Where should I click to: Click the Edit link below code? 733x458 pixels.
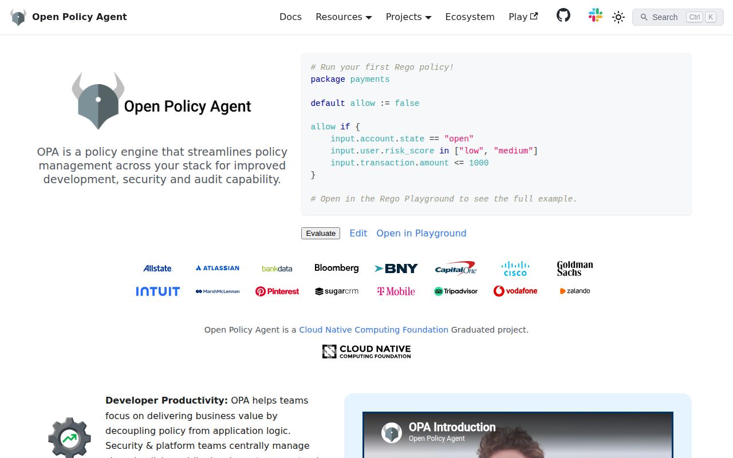[358, 233]
